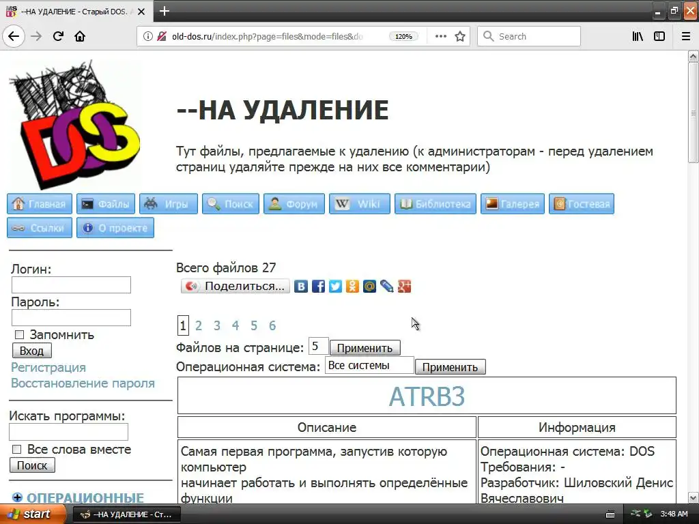Open the Восстановление пароля link
Image resolution: width=699 pixels, height=524 pixels.
click(x=83, y=383)
